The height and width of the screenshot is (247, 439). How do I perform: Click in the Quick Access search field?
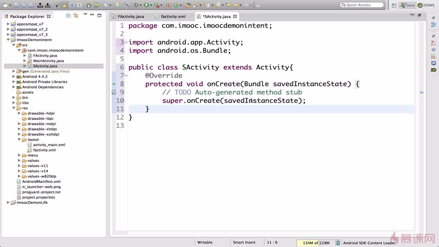362,5
